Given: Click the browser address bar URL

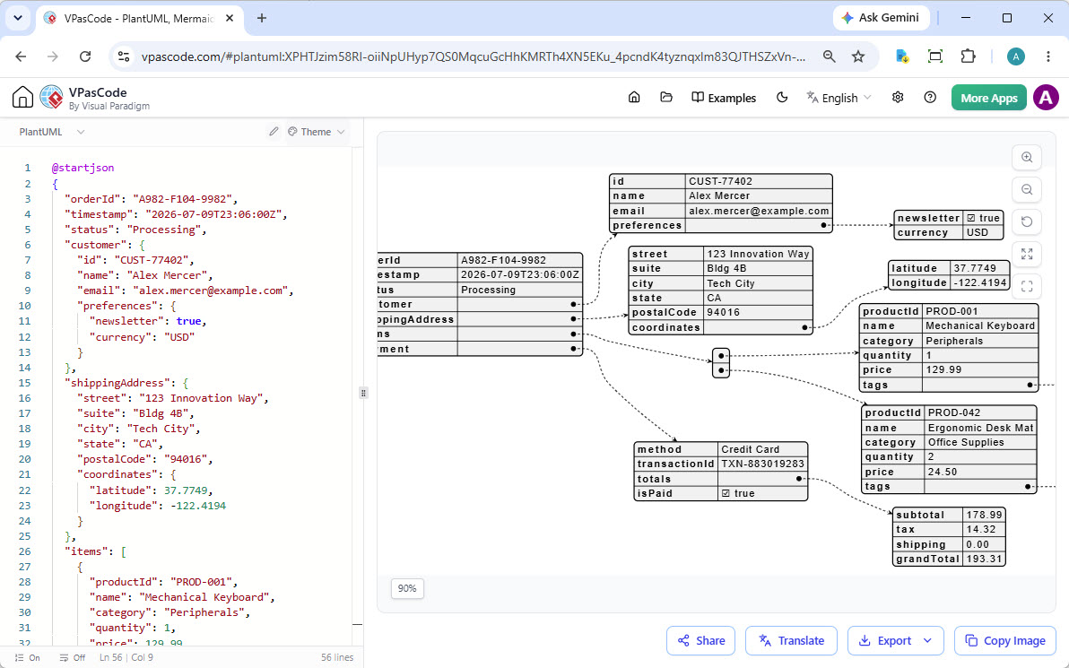Looking at the screenshot, I should pyautogui.click(x=474, y=56).
